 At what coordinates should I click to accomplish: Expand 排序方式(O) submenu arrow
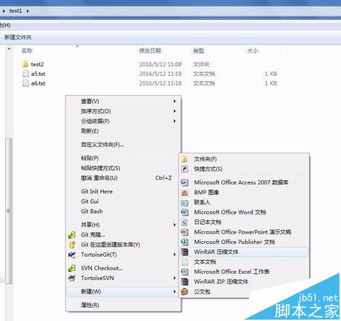click(x=175, y=111)
